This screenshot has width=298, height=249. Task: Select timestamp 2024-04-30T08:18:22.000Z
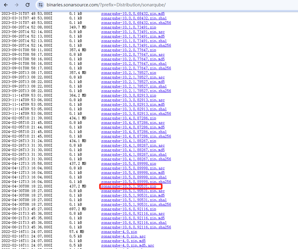[x=27, y=186]
